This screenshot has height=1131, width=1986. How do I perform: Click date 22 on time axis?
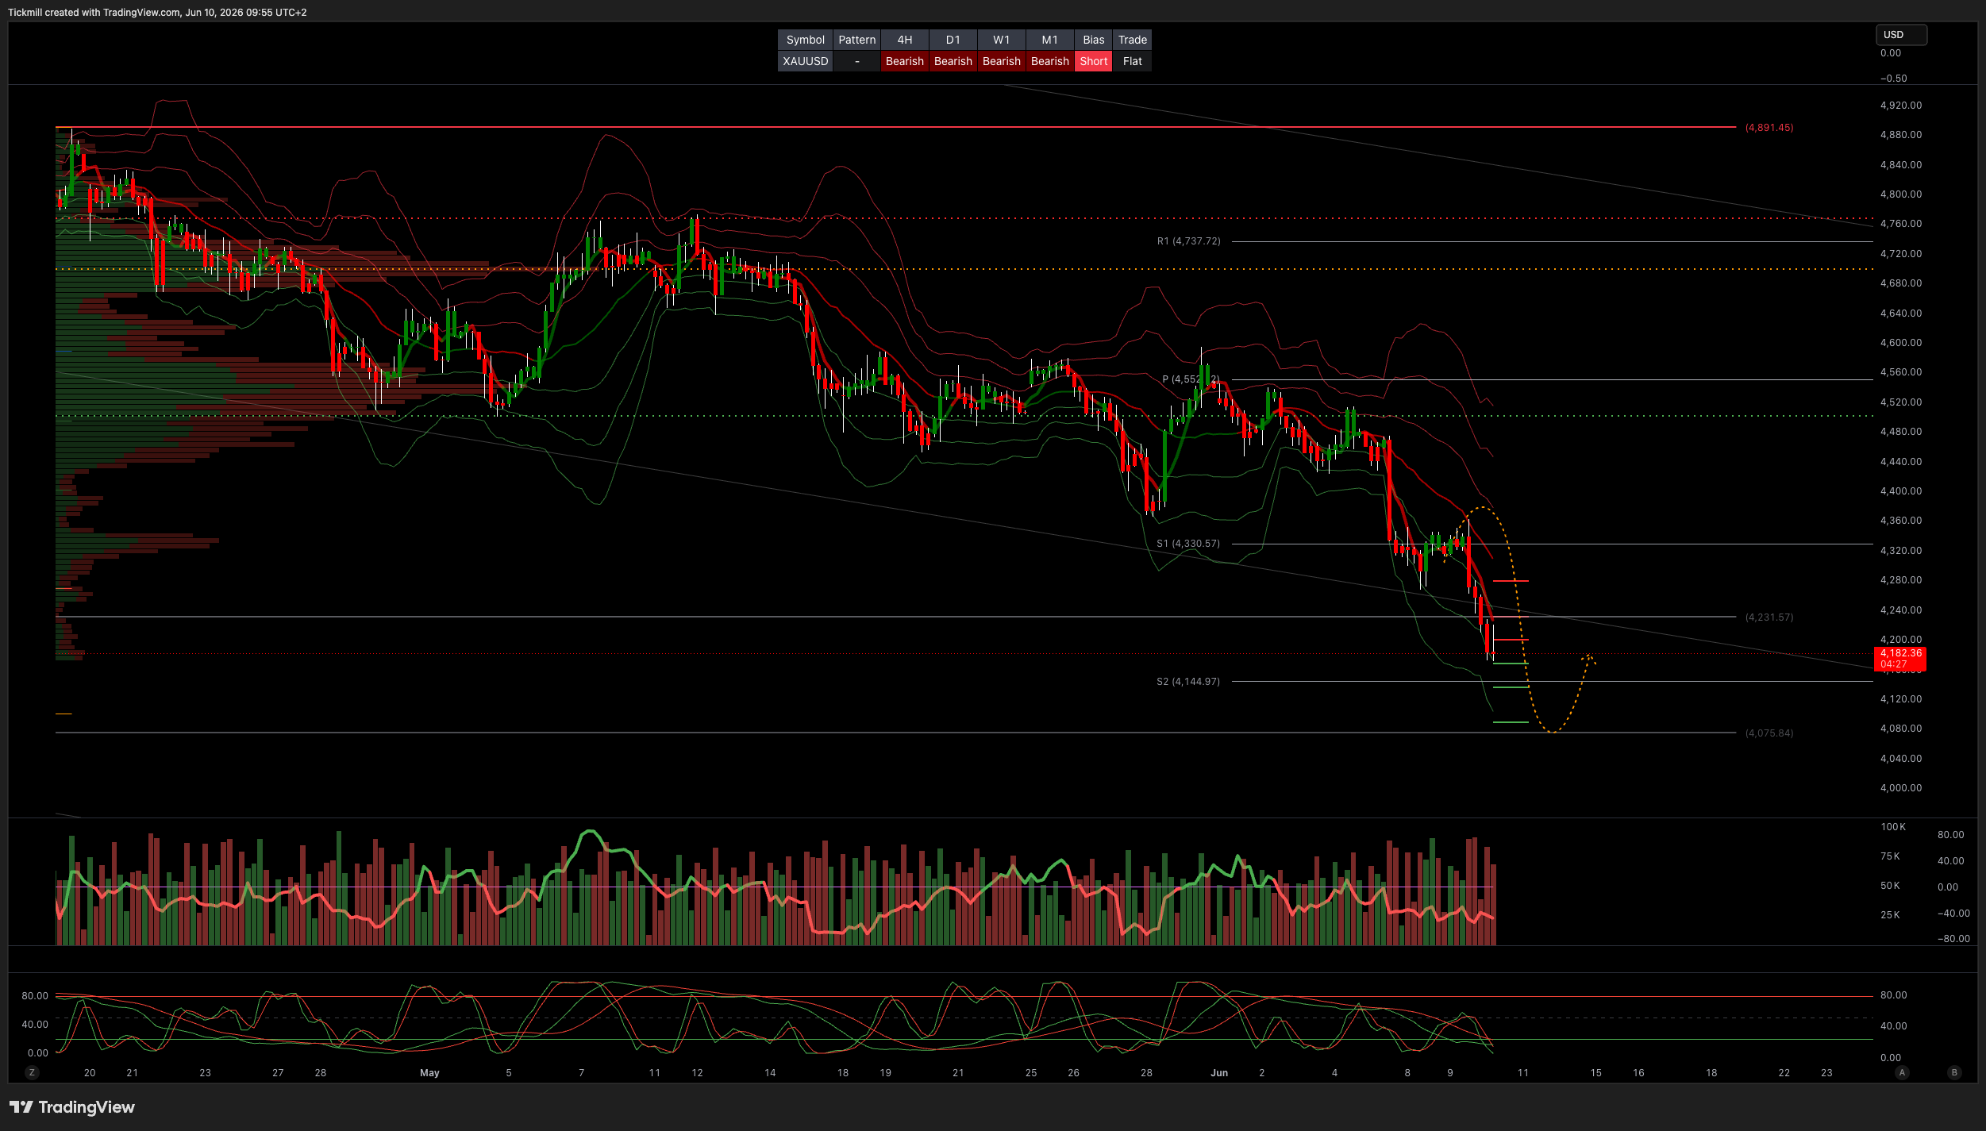point(1784,1072)
